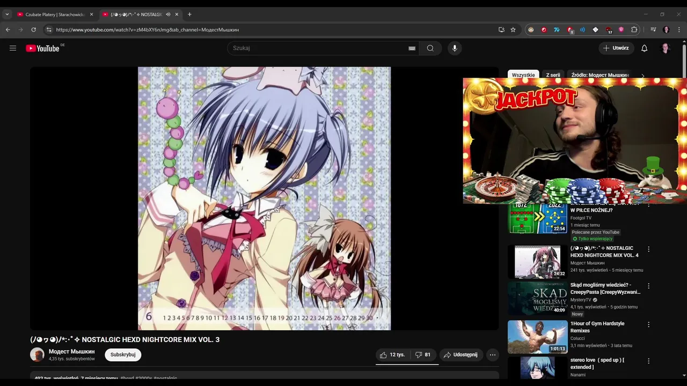The height and width of the screenshot is (386, 687).
Task: Switch to NOSTALGIC tab
Action: pos(136,14)
